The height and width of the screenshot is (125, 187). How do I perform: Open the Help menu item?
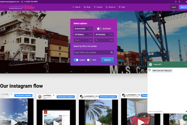coord(122,7)
